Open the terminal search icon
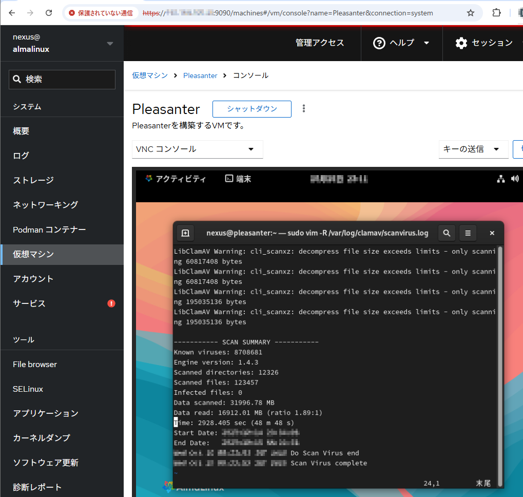Viewport: 523px width, 497px height. 447,233
